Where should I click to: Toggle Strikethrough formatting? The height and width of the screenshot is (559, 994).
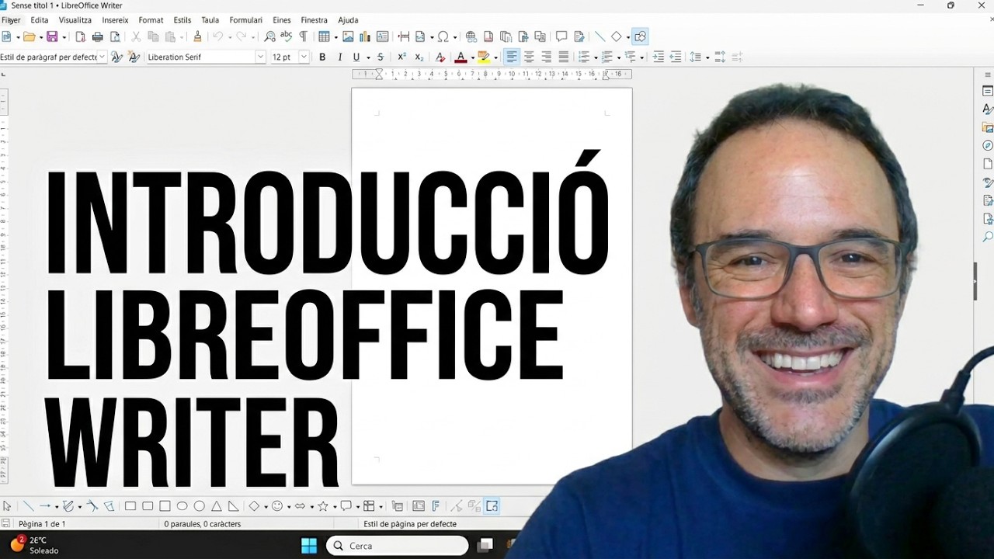click(x=380, y=57)
